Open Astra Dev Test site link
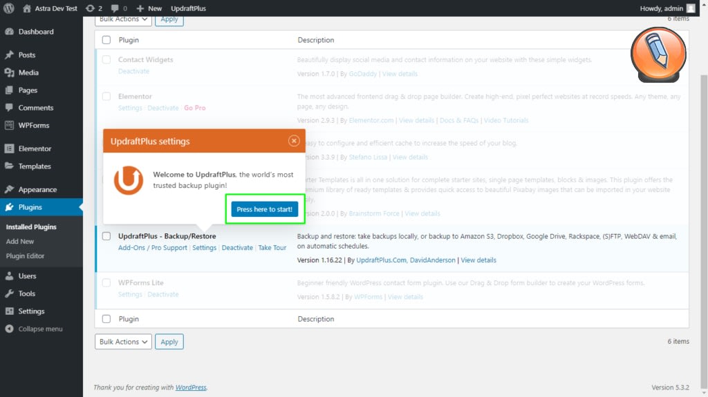Viewport: 708px width, 397px height. pyautogui.click(x=56, y=8)
